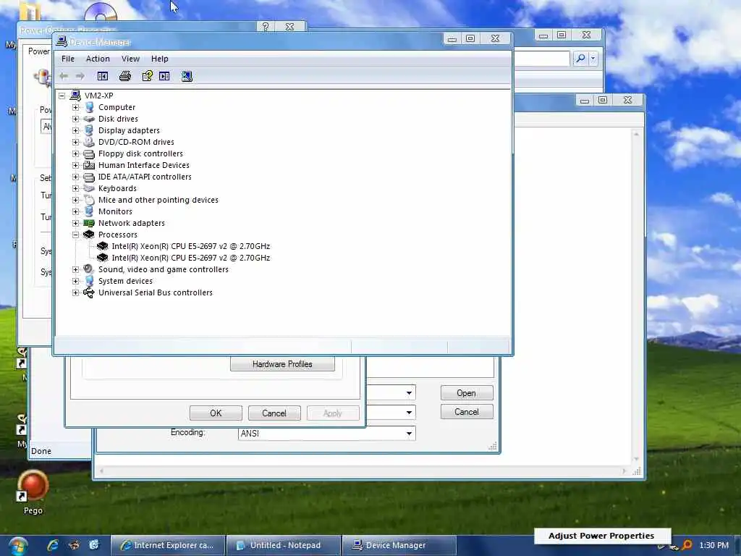Select the first Intel Xeon processor icon
This screenshot has height=556, width=741.
102,246
